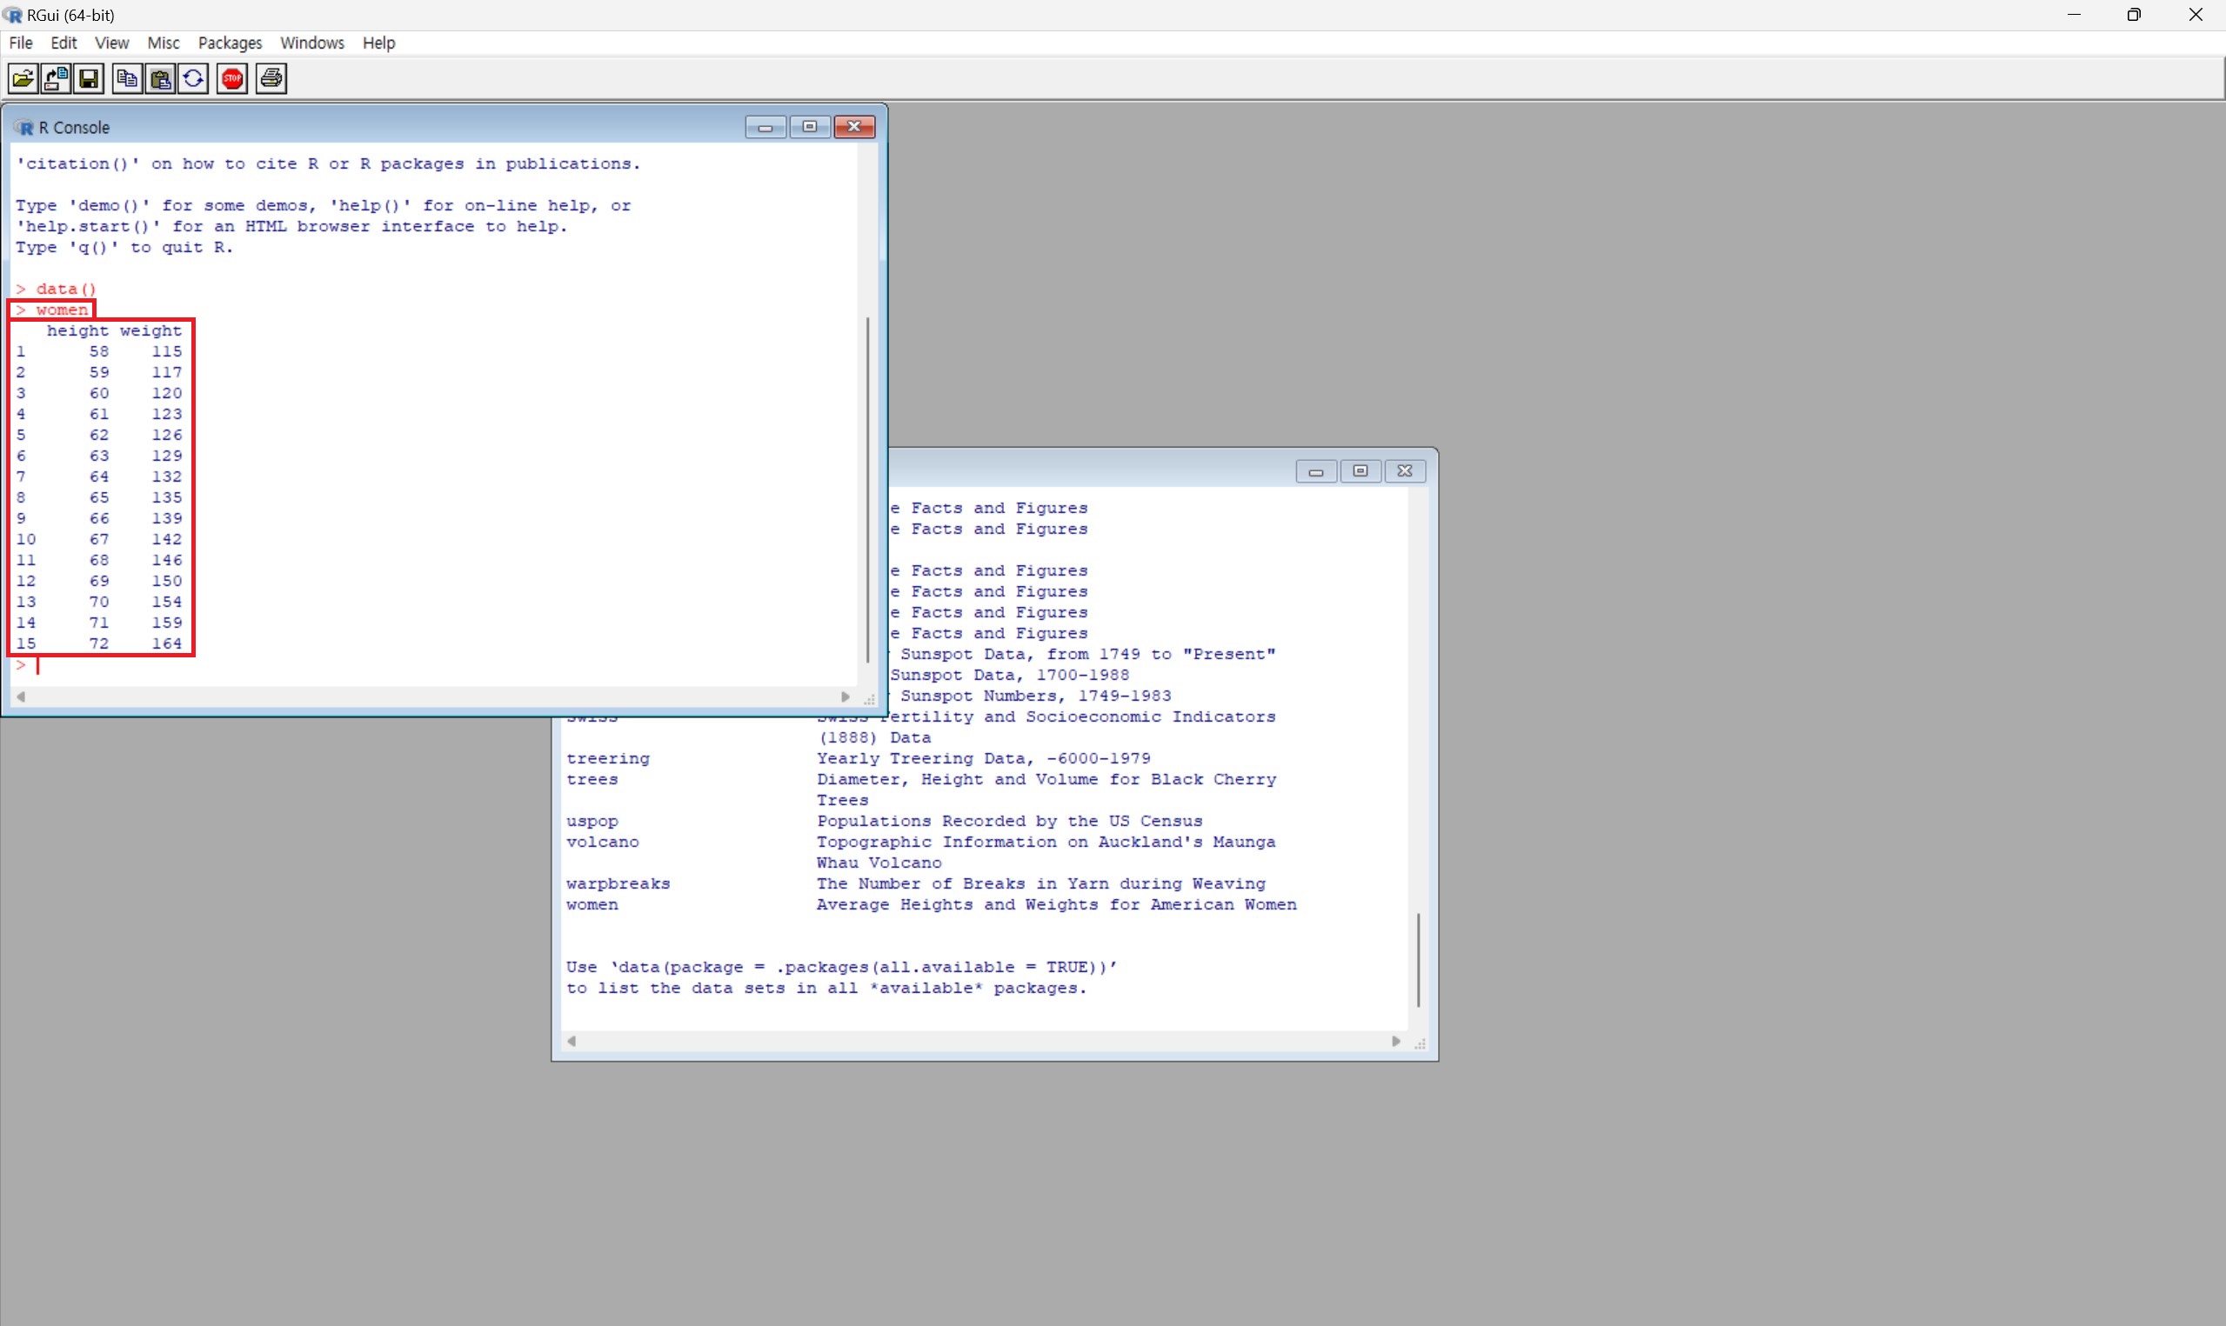Screen dimensions: 2226x1326
Task: Click the Print toolbar icon
Action: pyautogui.click(x=271, y=79)
